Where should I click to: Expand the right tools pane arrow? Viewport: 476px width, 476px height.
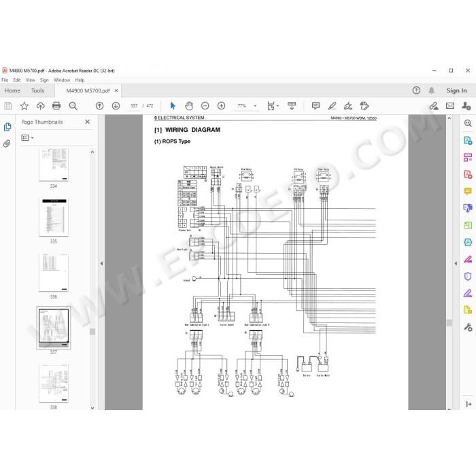pyautogui.click(x=469, y=404)
